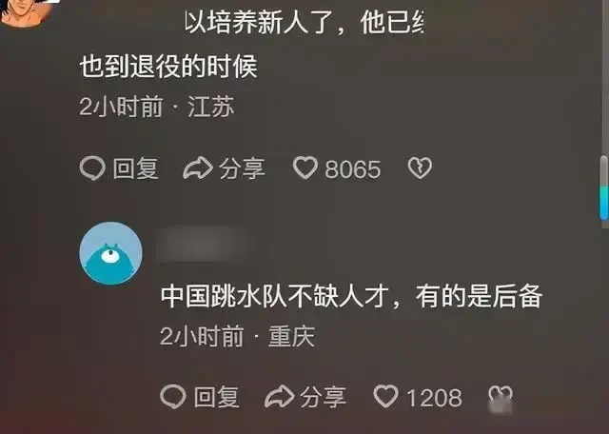Select the comment text 也到退役的时候

click(168, 67)
